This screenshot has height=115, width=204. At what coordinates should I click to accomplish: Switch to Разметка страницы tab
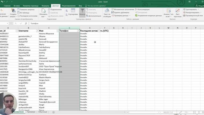31,6
